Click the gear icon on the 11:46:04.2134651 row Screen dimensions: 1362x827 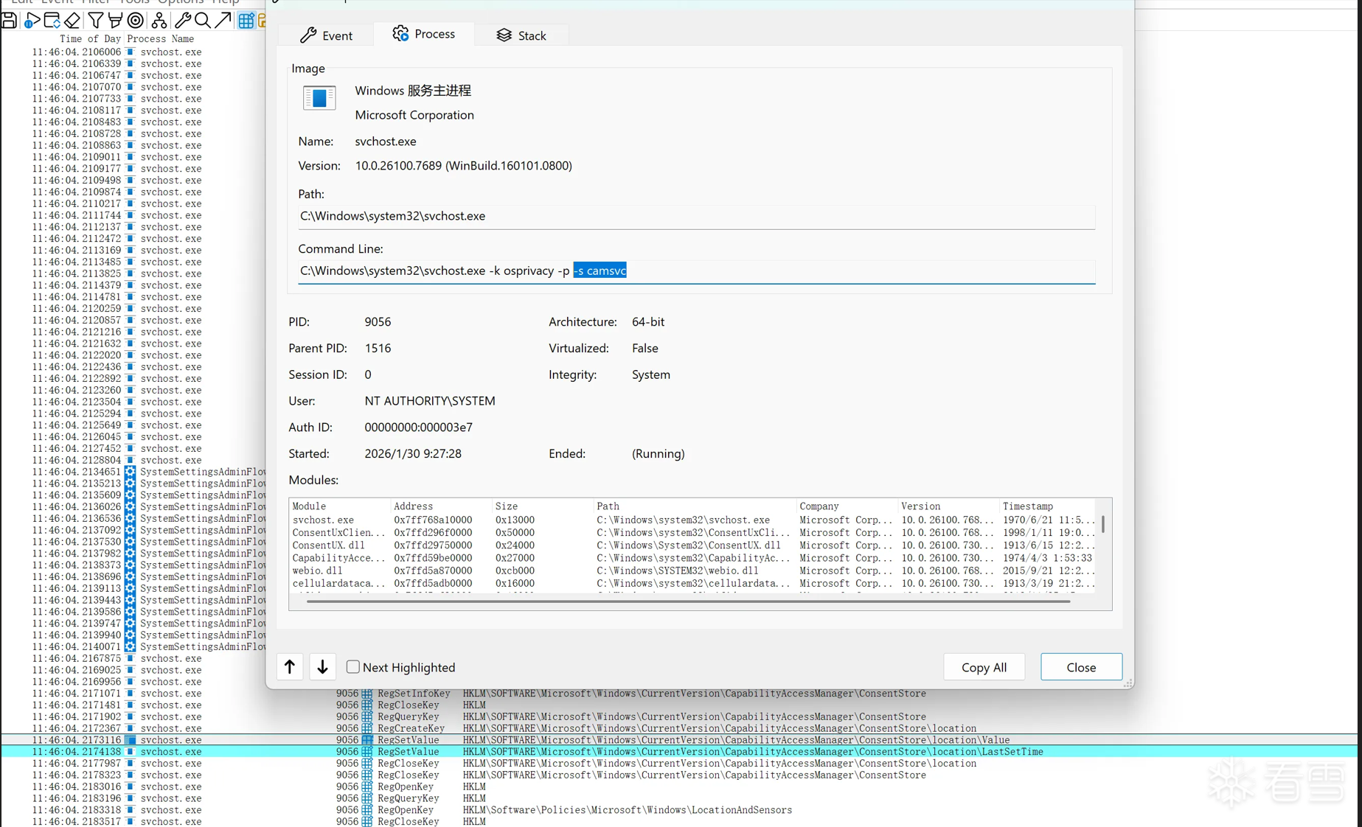click(x=131, y=472)
